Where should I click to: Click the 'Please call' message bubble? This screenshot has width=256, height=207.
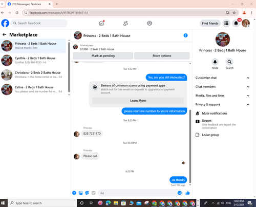(90, 156)
